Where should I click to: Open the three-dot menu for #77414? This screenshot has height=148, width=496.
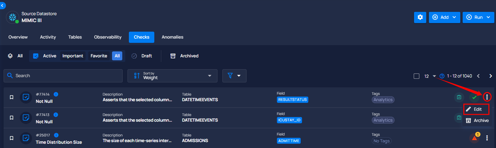487,97
